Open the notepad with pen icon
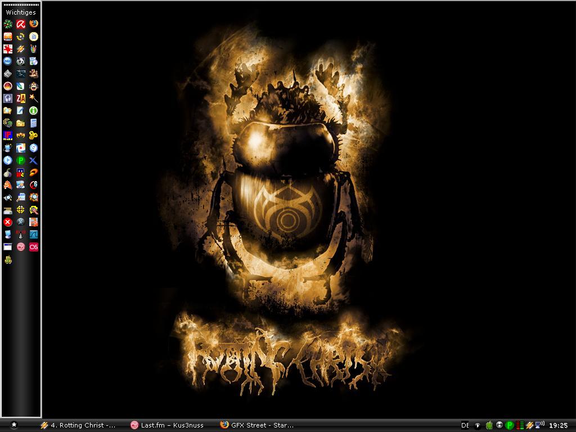Viewport: 576px width, 432px height. pyautogui.click(x=21, y=111)
